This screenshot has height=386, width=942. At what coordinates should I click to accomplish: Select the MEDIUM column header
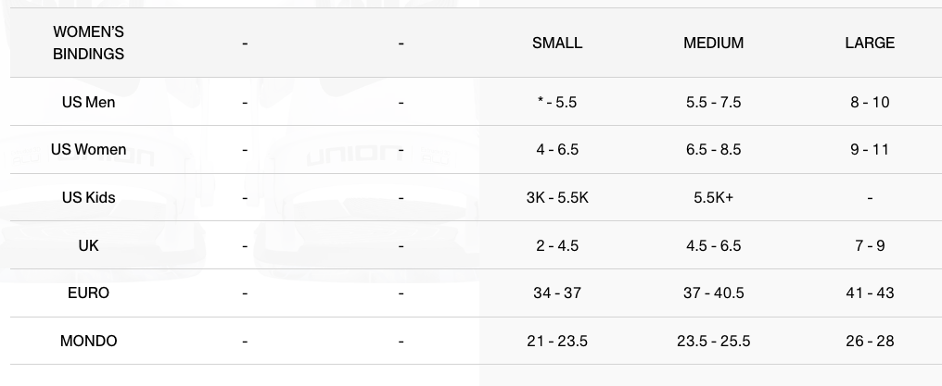tap(713, 43)
